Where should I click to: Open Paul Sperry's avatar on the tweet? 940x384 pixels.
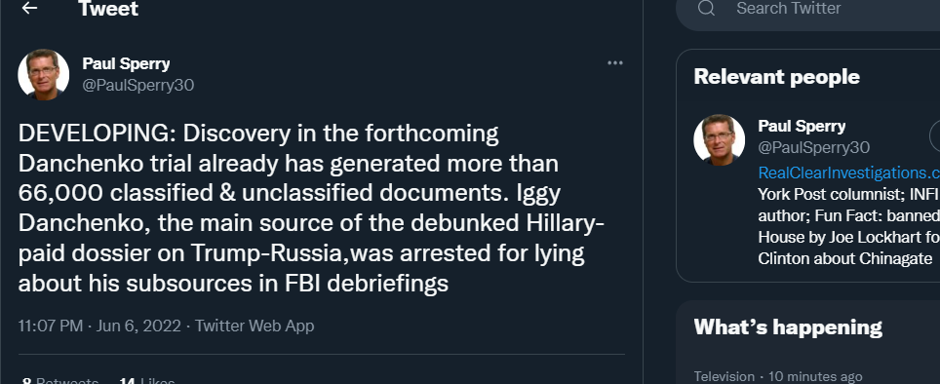(x=43, y=74)
